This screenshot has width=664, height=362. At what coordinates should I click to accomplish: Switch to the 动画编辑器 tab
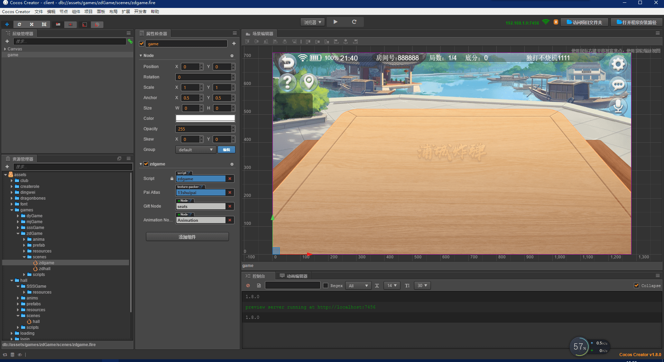click(x=294, y=276)
